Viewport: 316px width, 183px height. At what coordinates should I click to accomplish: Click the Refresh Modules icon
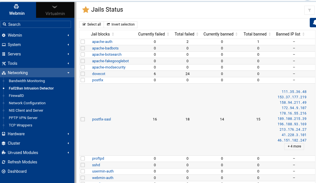tap(4, 162)
